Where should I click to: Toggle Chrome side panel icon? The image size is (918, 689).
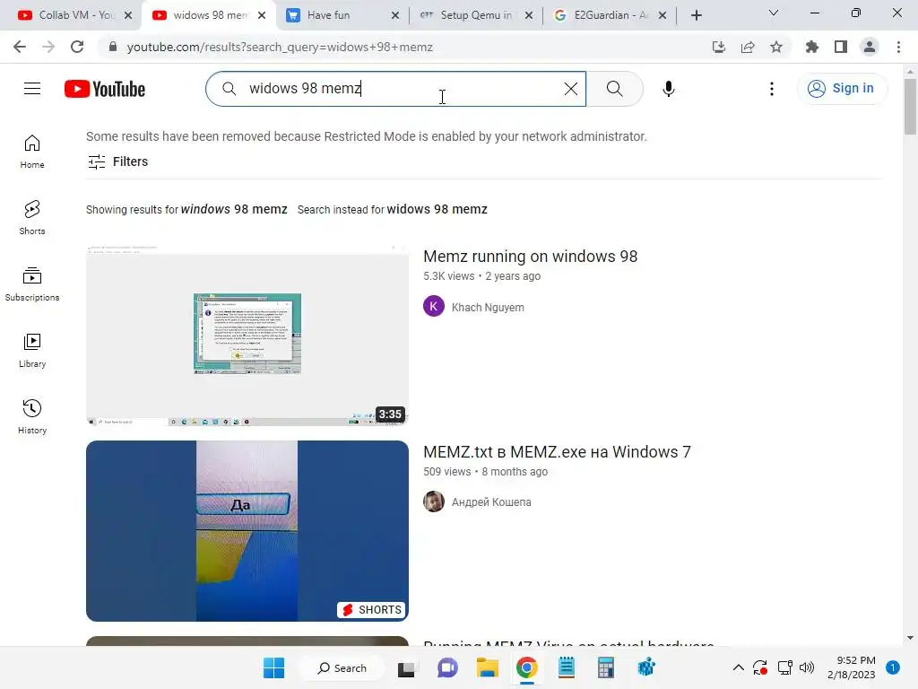[x=841, y=47]
